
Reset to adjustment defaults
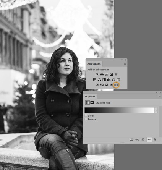click(143, 139)
